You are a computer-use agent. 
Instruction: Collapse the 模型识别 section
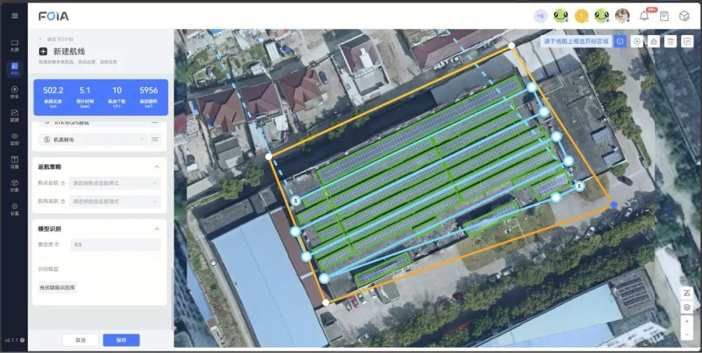pyautogui.click(x=156, y=229)
